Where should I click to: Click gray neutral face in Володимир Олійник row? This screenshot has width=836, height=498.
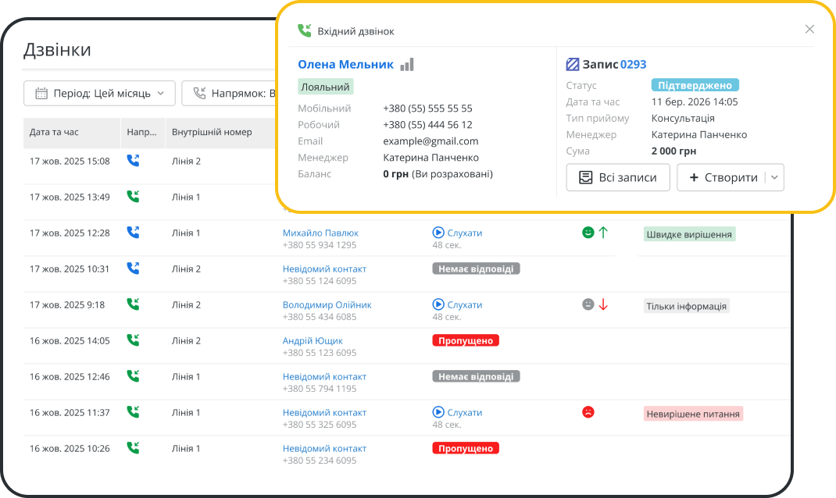click(x=588, y=304)
